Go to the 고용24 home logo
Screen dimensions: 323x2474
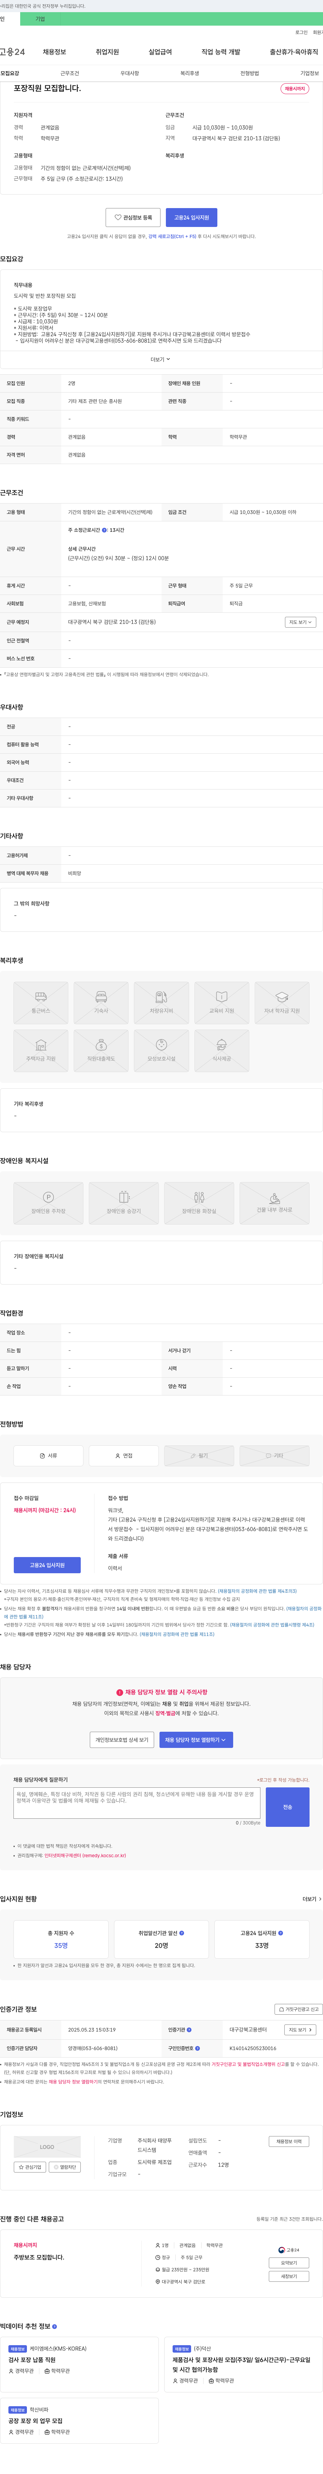click(12, 52)
